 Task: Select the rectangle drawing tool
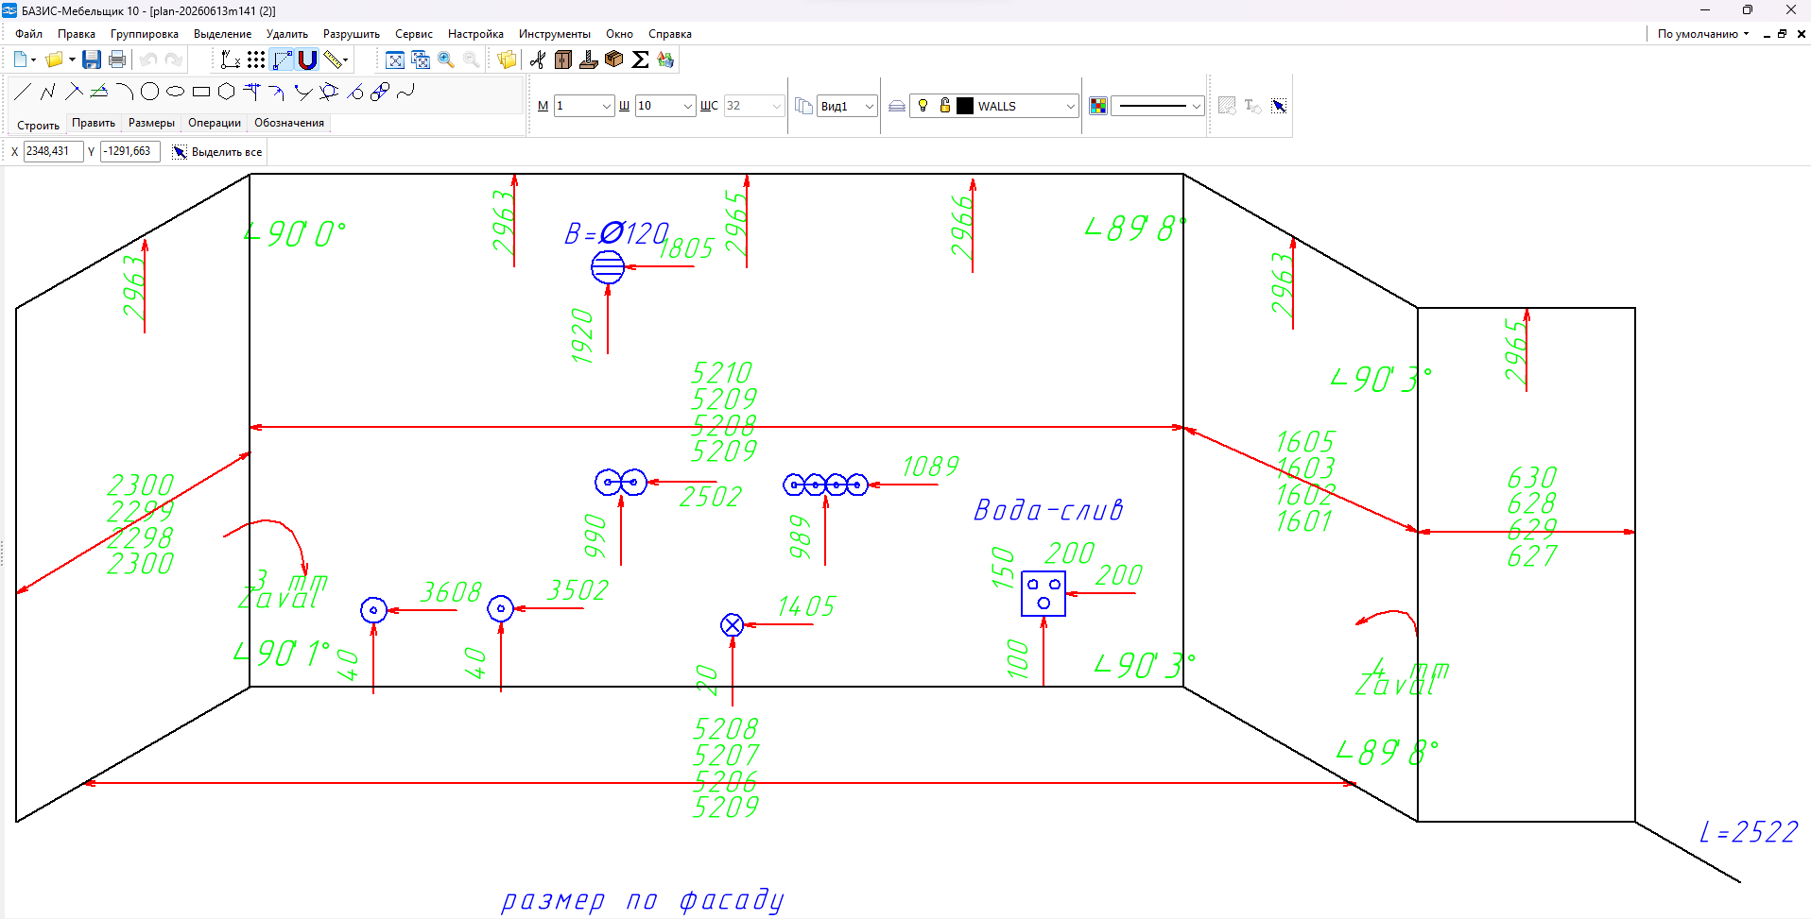(x=200, y=92)
